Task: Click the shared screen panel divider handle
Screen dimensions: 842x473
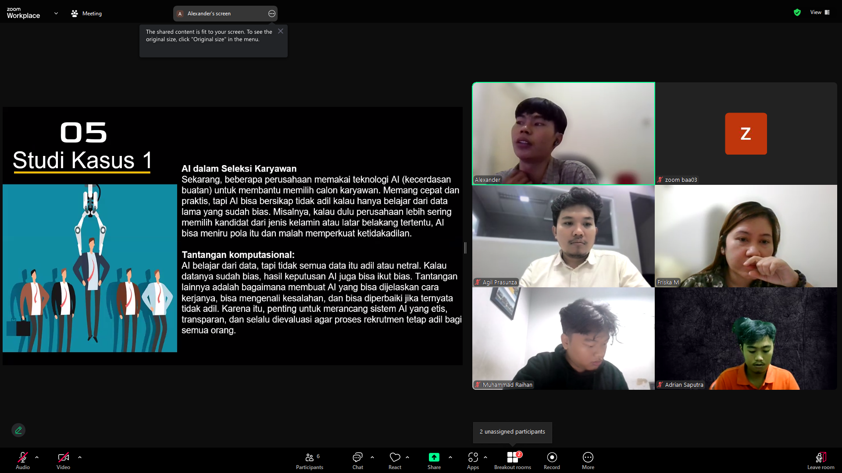Action: coord(465,247)
